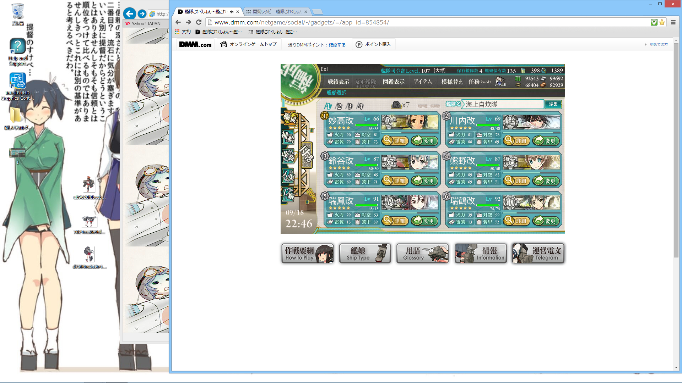Select fleet number 2 tab

coord(339,106)
